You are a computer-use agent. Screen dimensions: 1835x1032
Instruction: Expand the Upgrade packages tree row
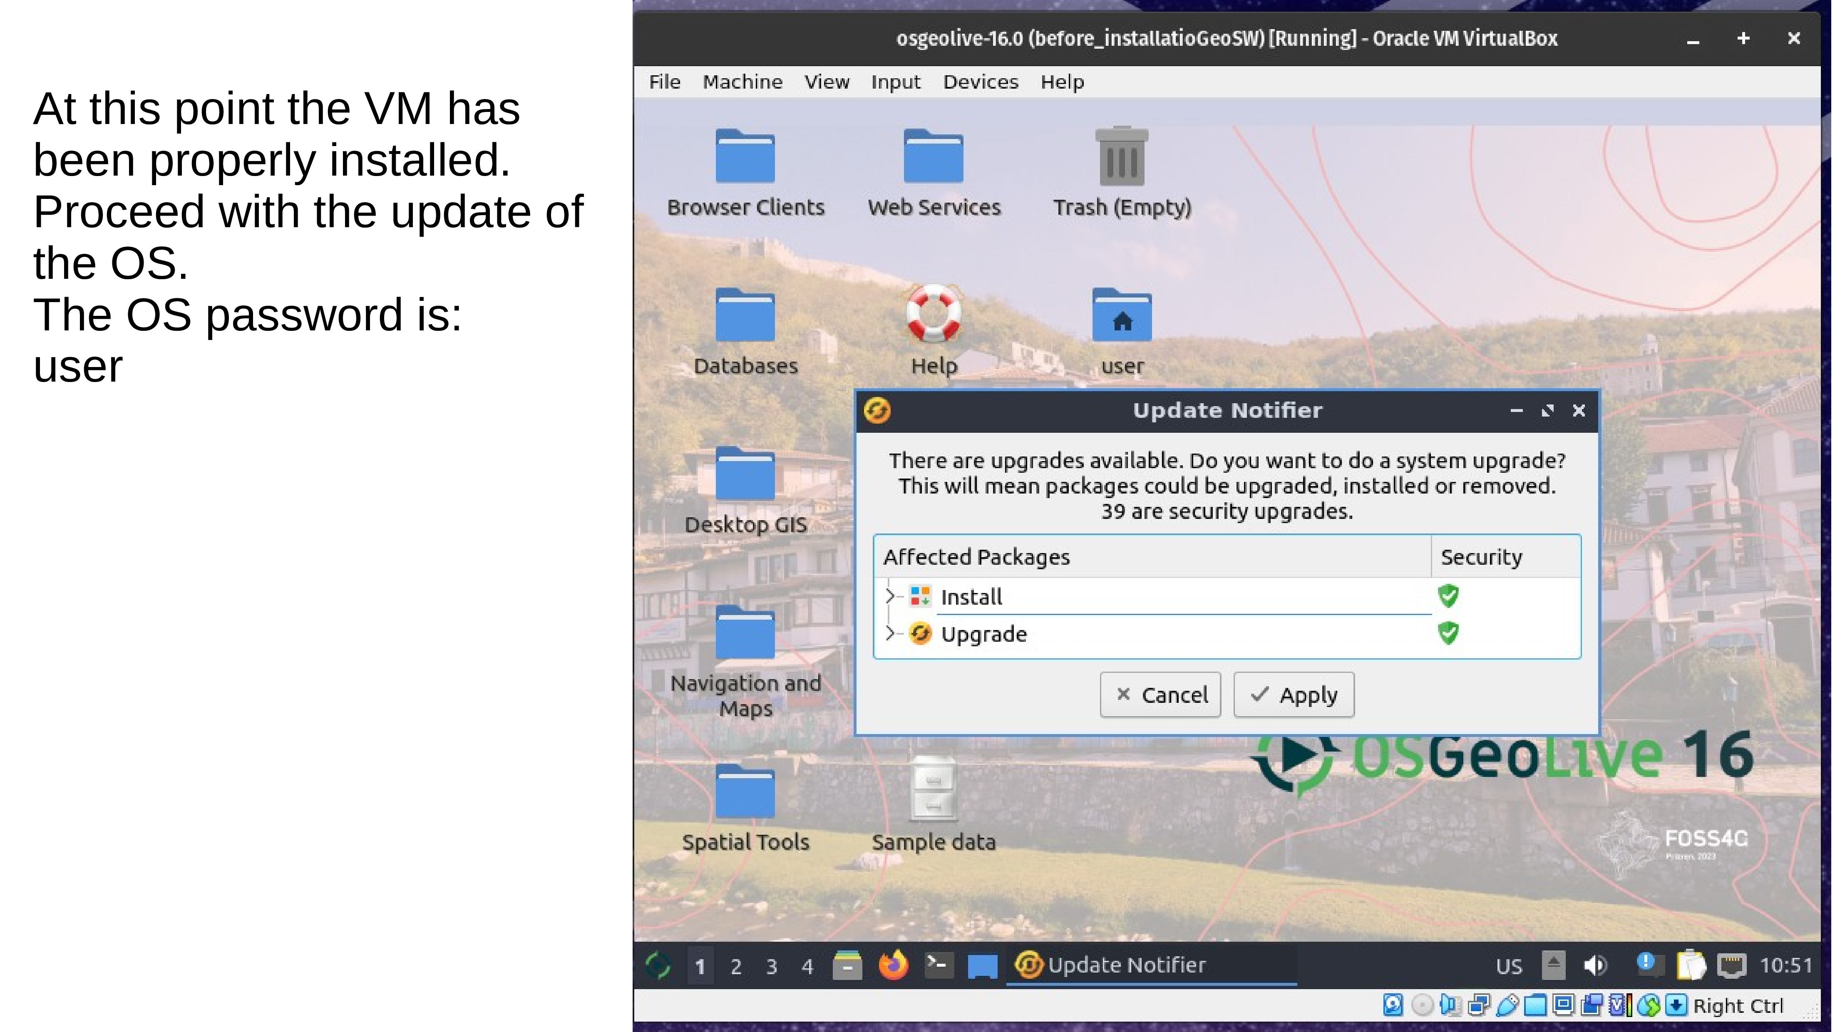890,633
